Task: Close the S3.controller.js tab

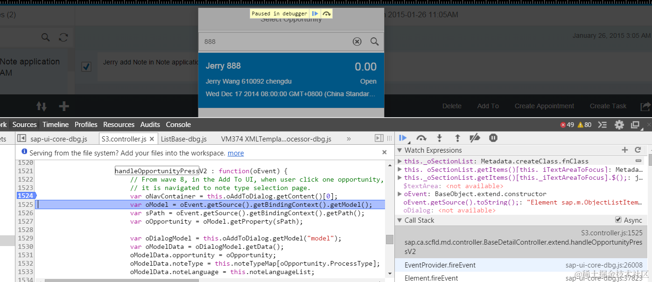Action: 152,139
